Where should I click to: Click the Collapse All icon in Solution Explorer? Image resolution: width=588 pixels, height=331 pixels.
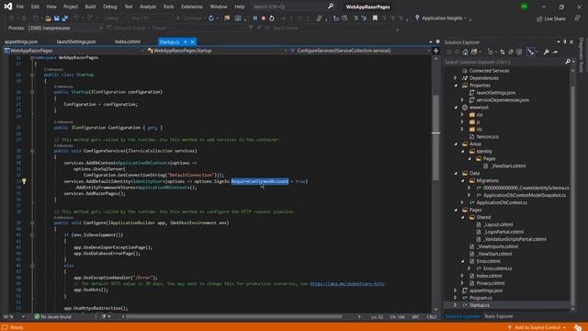click(511, 51)
